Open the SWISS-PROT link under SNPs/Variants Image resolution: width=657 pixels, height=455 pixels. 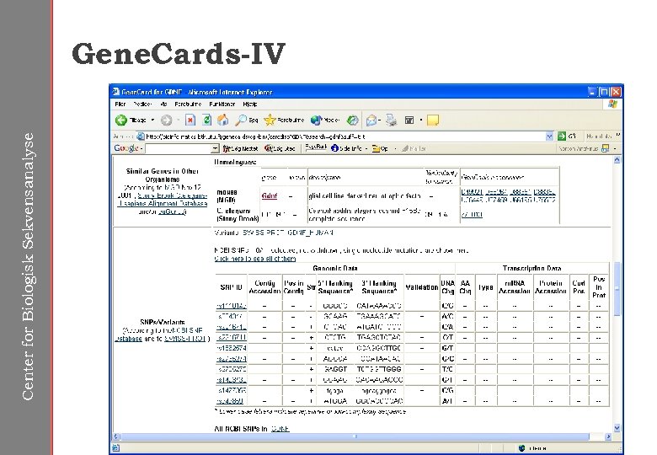tap(184, 339)
